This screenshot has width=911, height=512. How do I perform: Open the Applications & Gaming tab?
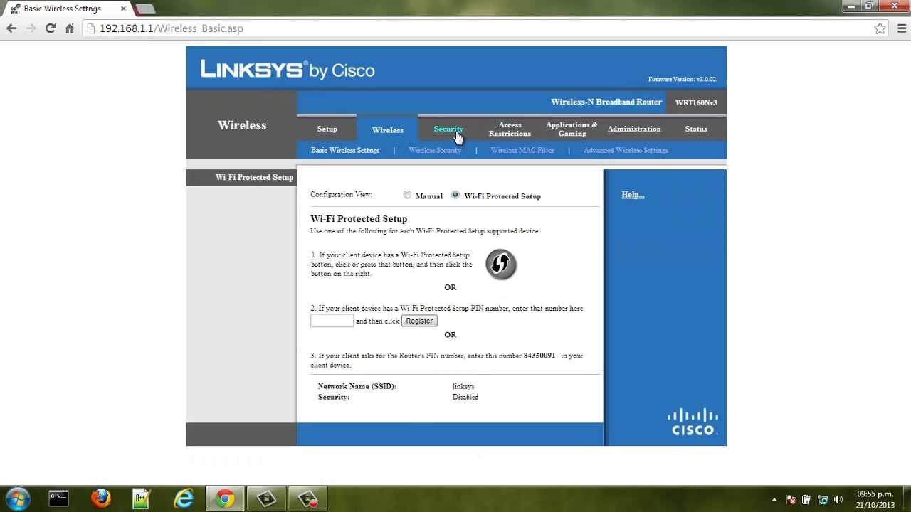point(572,129)
